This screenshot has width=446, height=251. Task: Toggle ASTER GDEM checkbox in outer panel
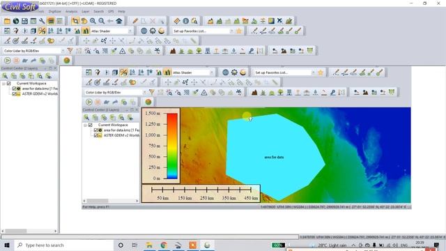(x=14, y=94)
